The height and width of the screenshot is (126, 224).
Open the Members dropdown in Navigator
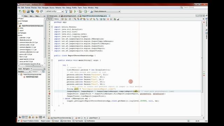coord(24,71)
